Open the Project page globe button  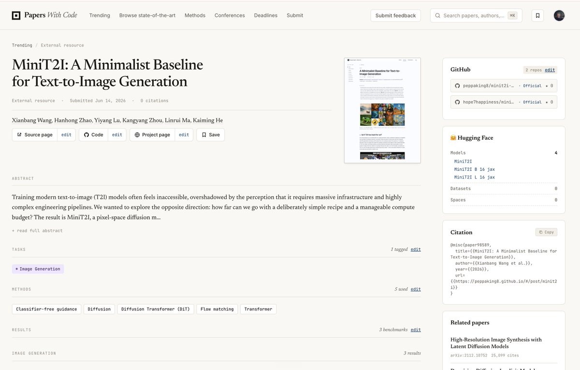pyautogui.click(x=152, y=135)
